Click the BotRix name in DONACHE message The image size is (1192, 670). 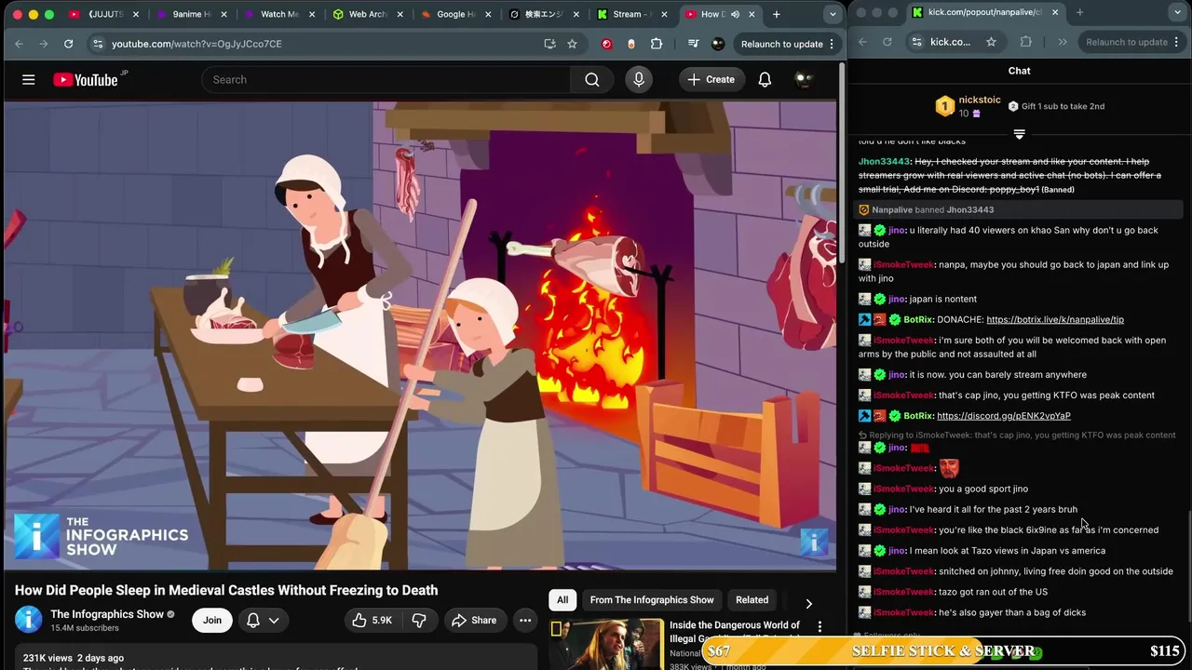(x=918, y=319)
